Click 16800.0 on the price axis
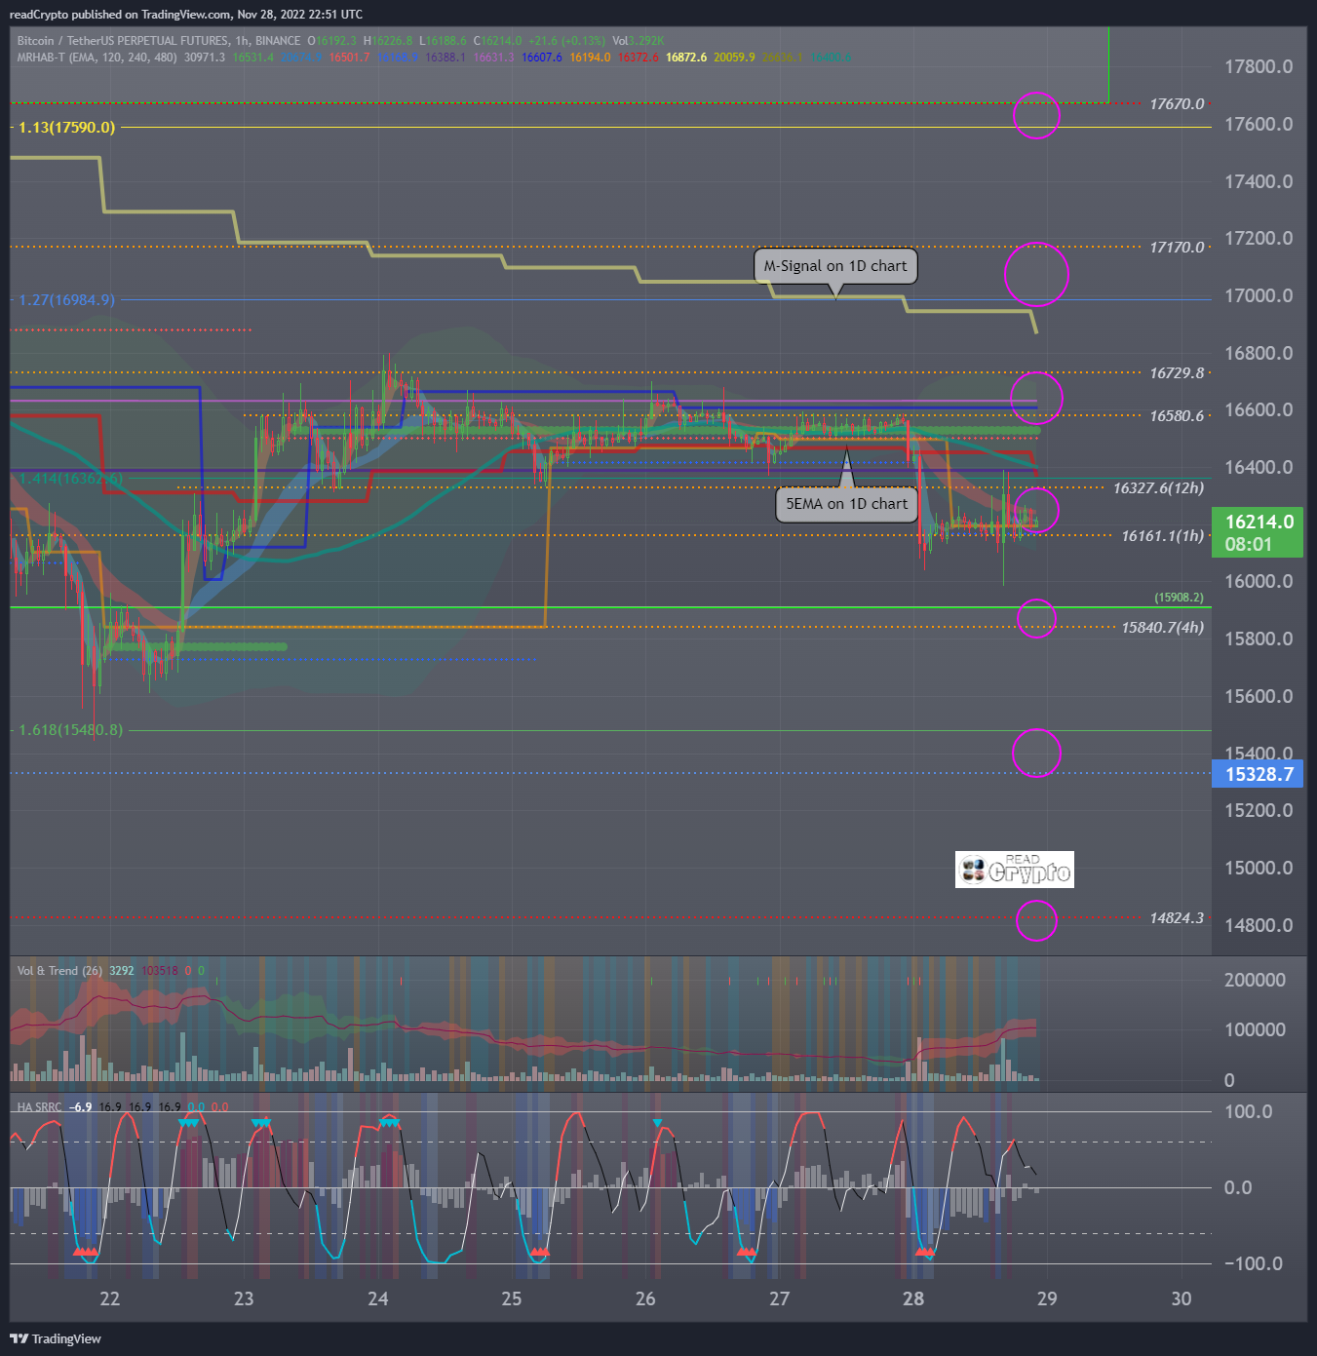The image size is (1317, 1356). [1259, 354]
